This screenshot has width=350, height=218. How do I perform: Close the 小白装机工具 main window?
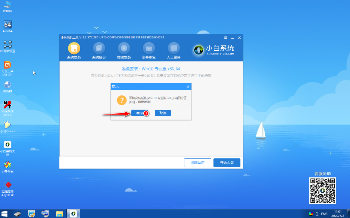coord(239,38)
